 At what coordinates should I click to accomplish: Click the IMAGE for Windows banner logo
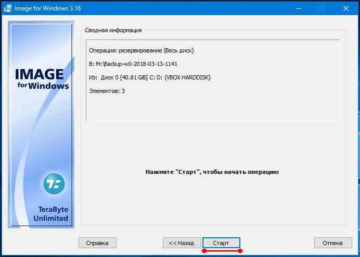(x=42, y=78)
